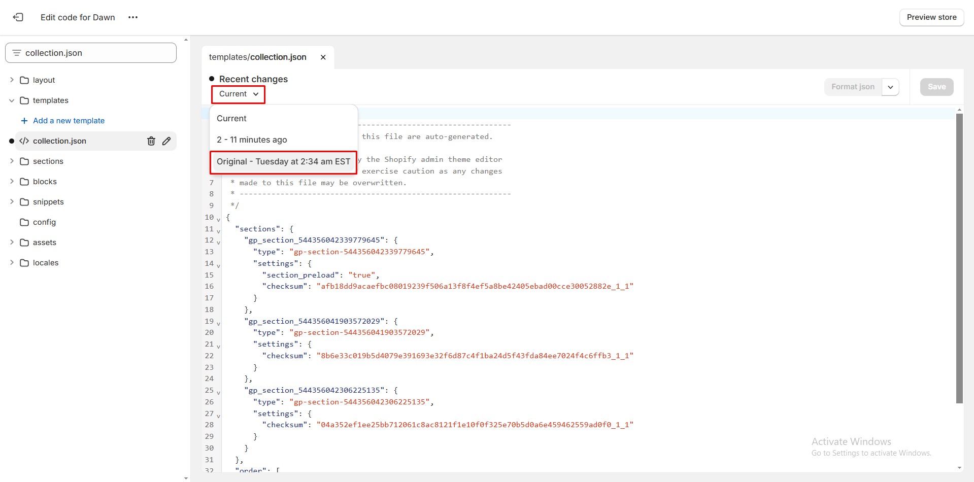Screen dimensions: 974x482
Task: Choose the version from 11 minutes ago
Action: click(252, 140)
